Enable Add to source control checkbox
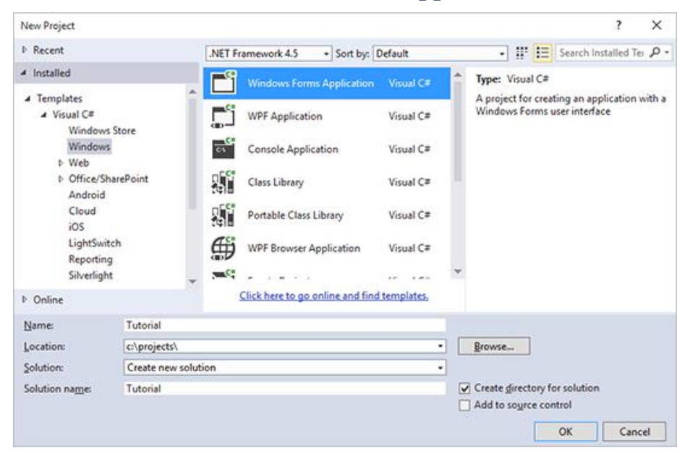Screen dimensions: 685x453 pyautogui.click(x=464, y=405)
